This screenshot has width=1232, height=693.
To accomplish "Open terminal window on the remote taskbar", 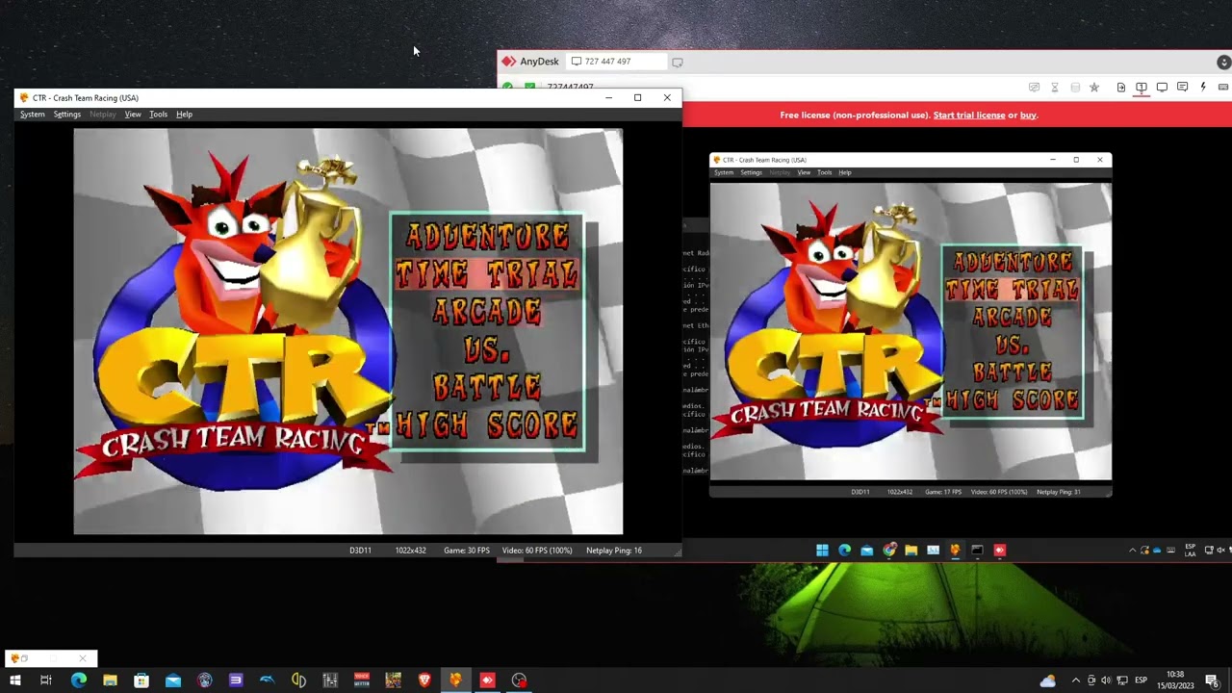I will click(977, 551).
